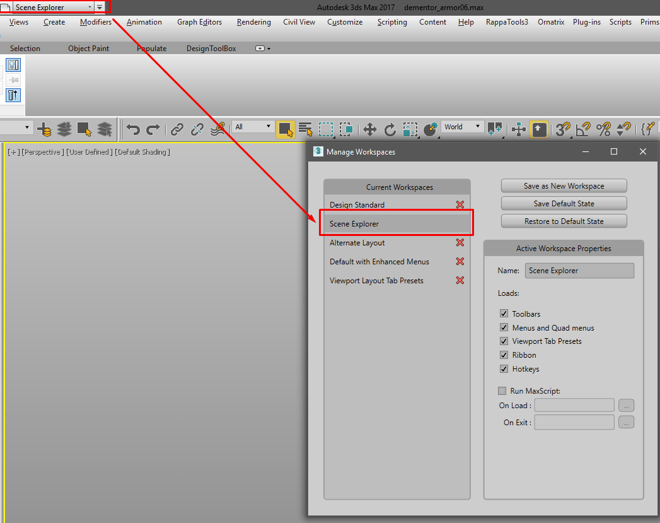Click Save as New Workspace button
This screenshot has width=660, height=523.
click(564, 185)
